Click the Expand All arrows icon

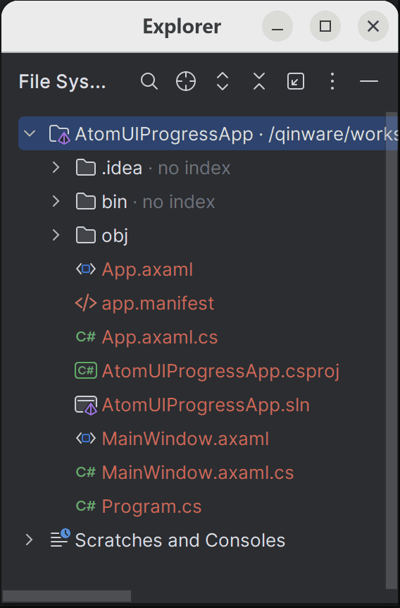pyautogui.click(x=223, y=81)
